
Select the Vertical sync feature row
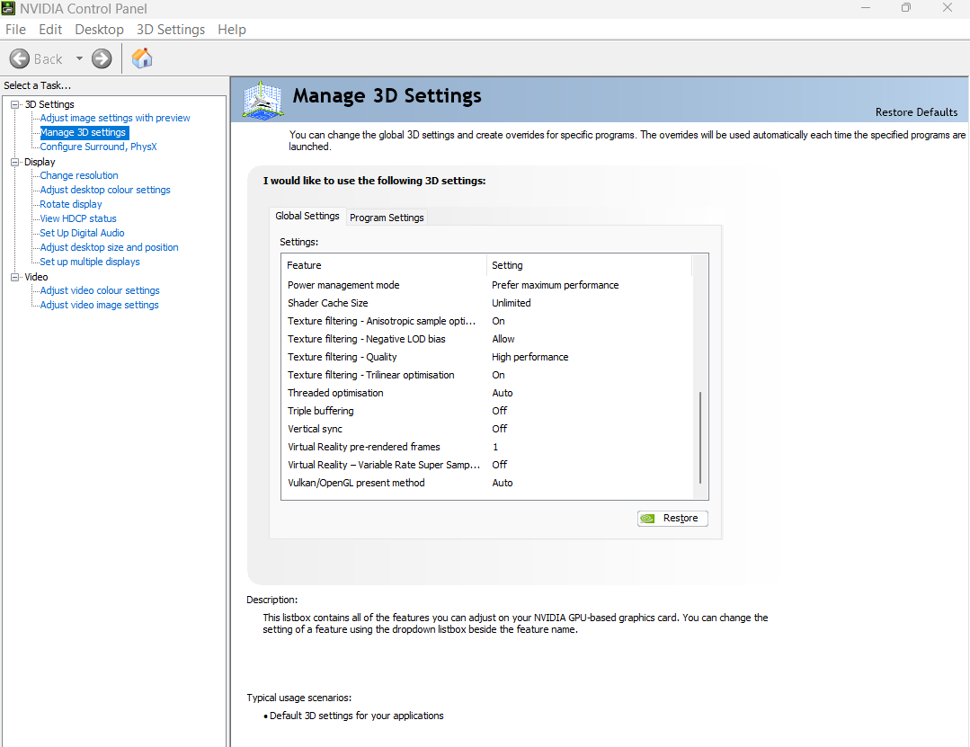tap(487, 429)
